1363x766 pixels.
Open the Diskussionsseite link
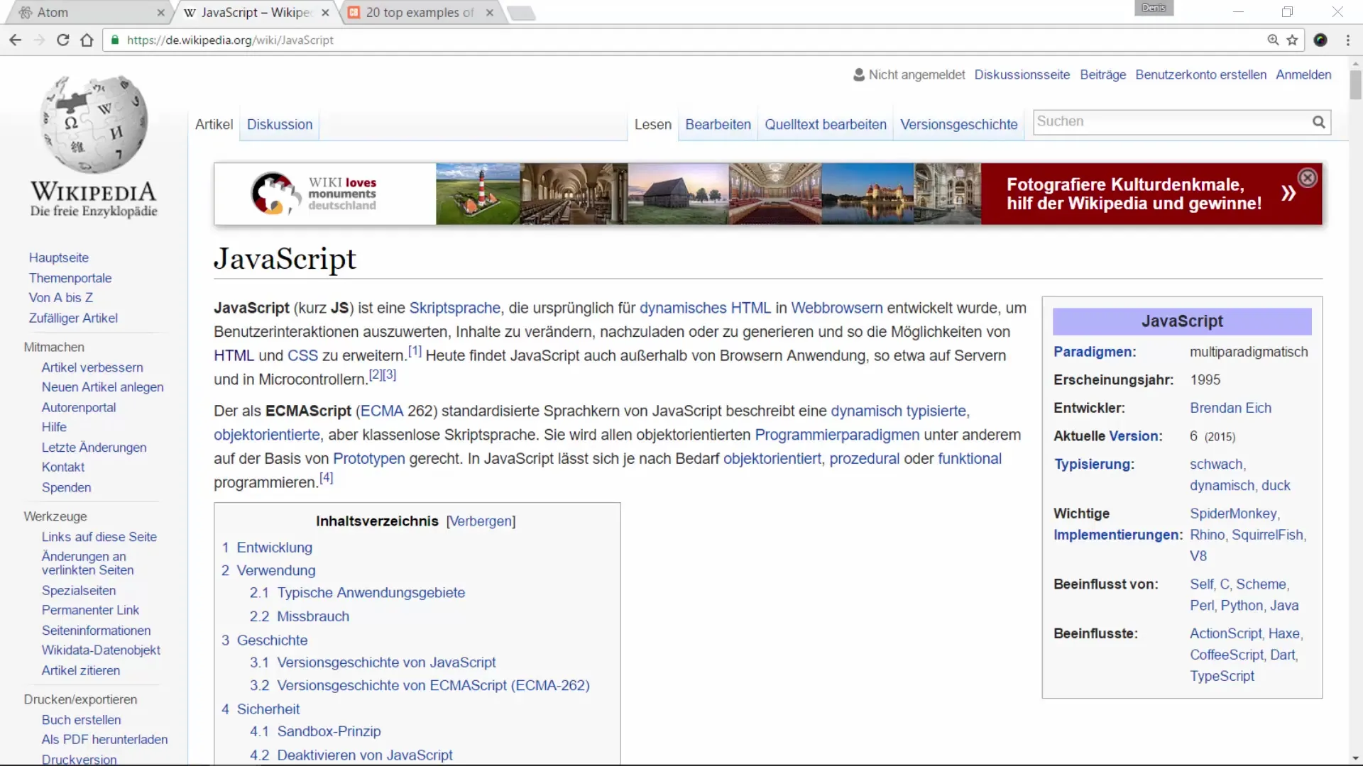click(1022, 74)
